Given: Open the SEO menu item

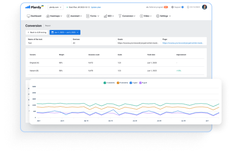Looking at the screenshot, I should pos(109,16).
